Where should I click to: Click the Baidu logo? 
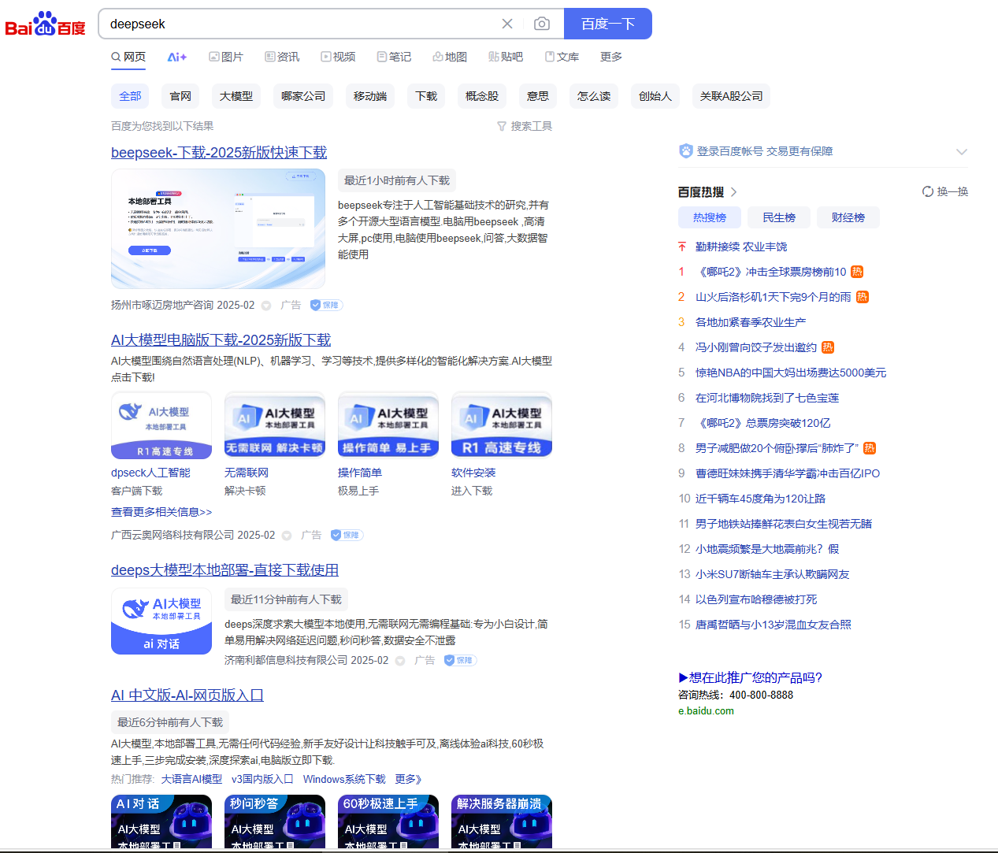(46, 24)
